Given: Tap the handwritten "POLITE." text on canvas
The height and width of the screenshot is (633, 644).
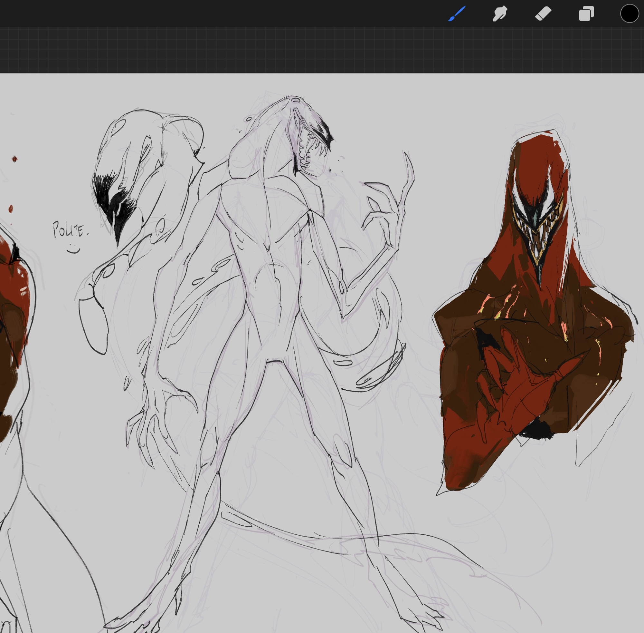Looking at the screenshot, I should 70,230.
